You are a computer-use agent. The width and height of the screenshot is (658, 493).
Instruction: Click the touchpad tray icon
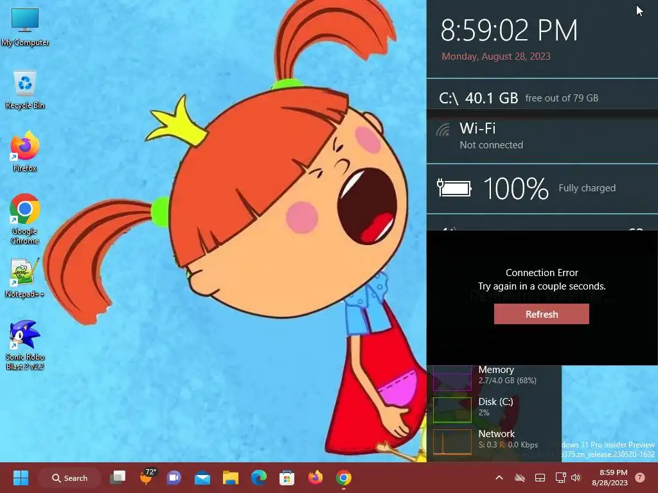tap(540, 478)
